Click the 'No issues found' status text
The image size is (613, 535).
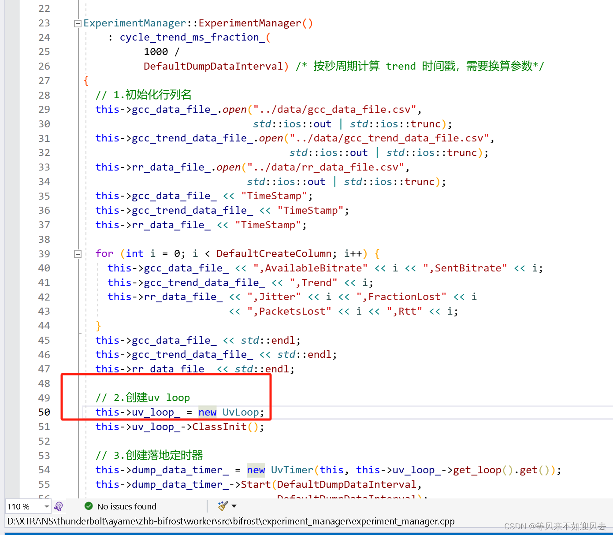click(x=126, y=506)
